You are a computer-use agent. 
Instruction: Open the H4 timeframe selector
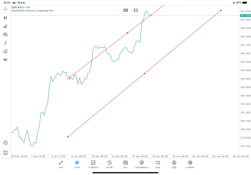tap(5, 60)
